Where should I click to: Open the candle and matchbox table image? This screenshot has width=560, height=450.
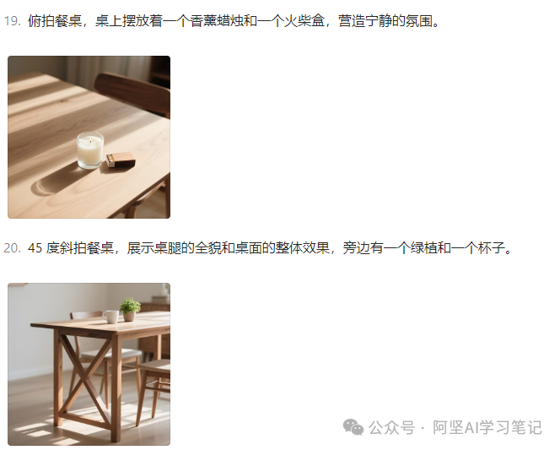coord(89,137)
